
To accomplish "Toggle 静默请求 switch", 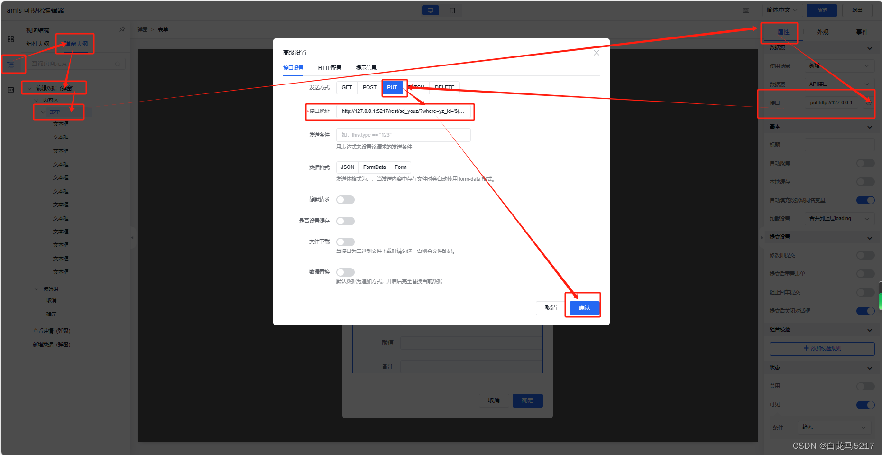I will coord(345,200).
